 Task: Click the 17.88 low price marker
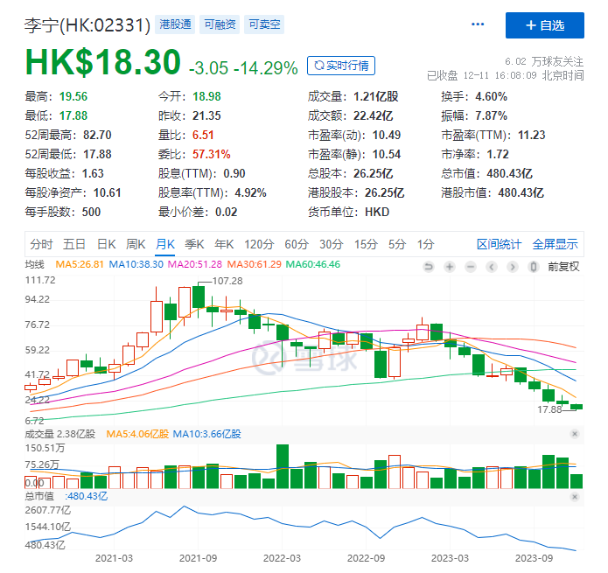click(549, 409)
